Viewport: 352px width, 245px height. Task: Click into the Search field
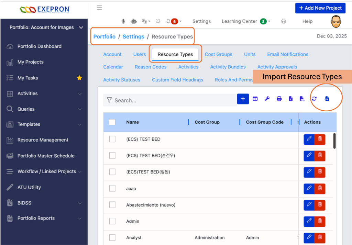click(x=172, y=100)
